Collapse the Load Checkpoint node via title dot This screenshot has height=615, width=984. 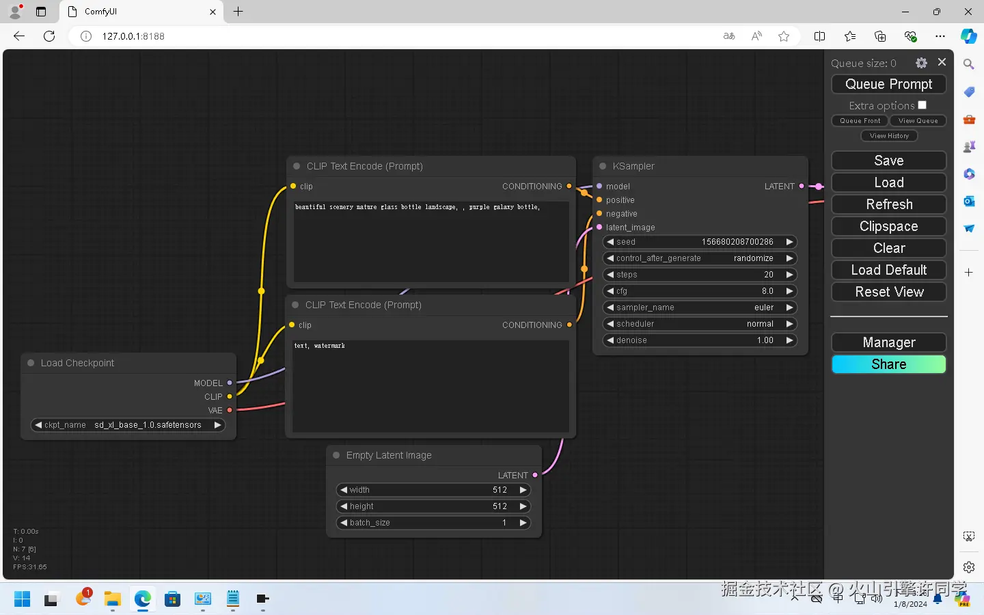pos(31,363)
